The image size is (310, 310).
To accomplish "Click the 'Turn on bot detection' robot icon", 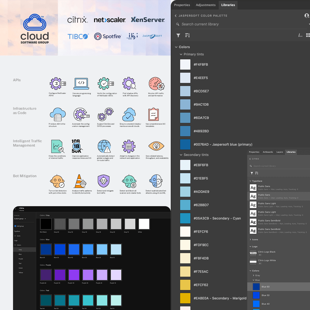I will coord(57,181).
